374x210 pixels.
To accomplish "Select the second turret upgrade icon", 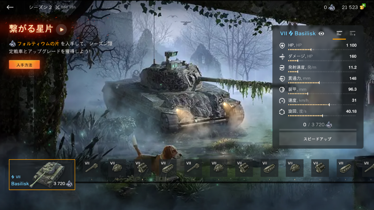I will [219, 168].
